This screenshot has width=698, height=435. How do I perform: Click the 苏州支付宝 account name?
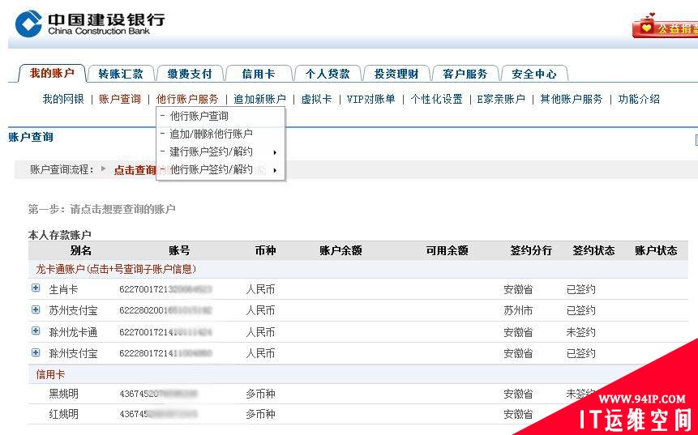(73, 310)
